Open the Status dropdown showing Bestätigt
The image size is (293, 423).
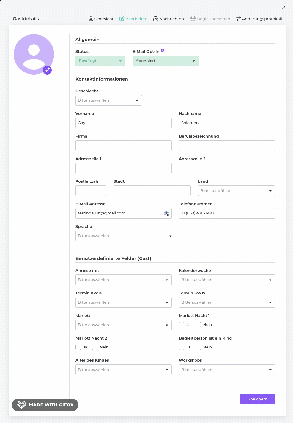[x=100, y=61]
